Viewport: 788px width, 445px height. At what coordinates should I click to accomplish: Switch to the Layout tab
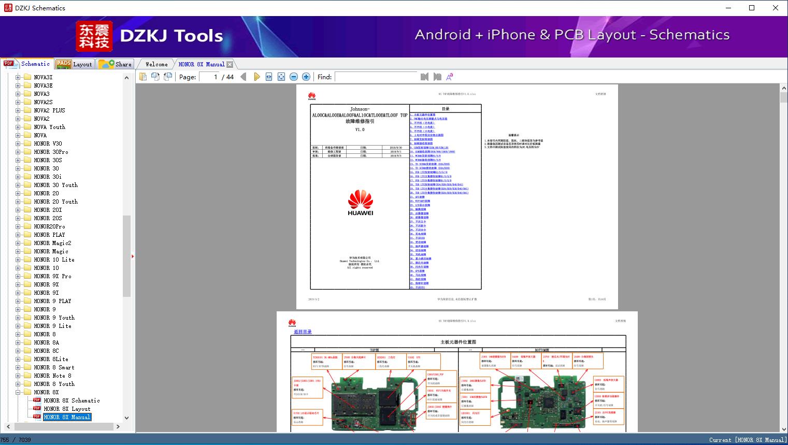click(x=74, y=64)
